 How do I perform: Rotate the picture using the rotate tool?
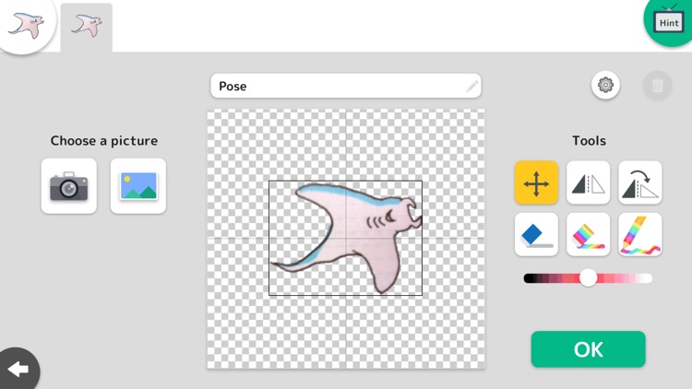pos(640,183)
